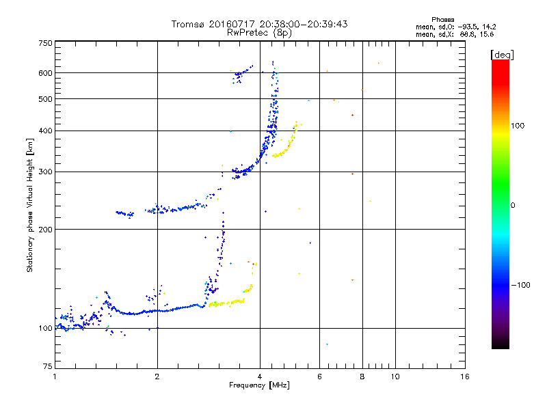547x410 pixels.
Task: Click the y-axis tick label '750'
Action: [x=45, y=43]
